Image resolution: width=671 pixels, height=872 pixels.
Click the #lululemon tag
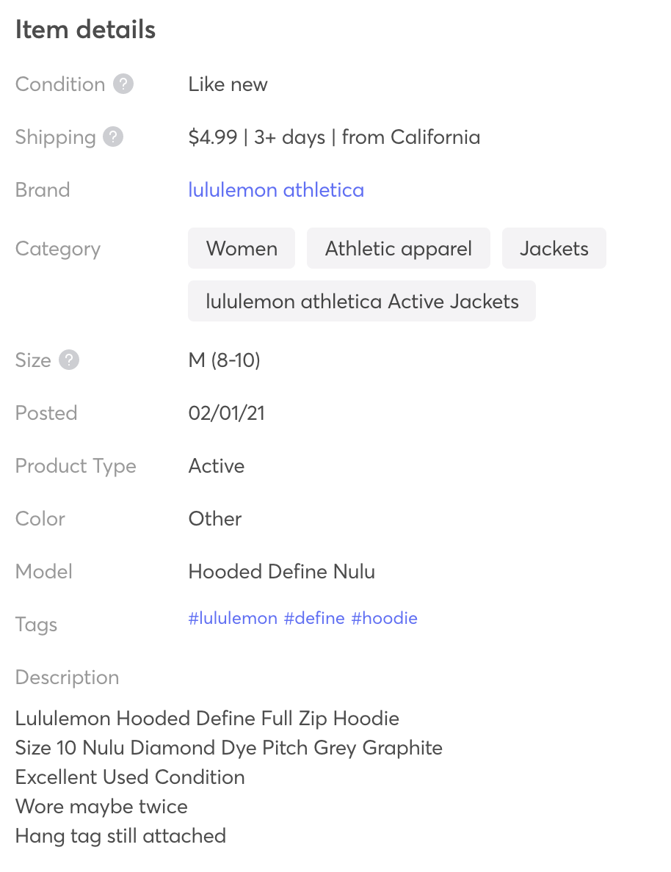point(233,618)
